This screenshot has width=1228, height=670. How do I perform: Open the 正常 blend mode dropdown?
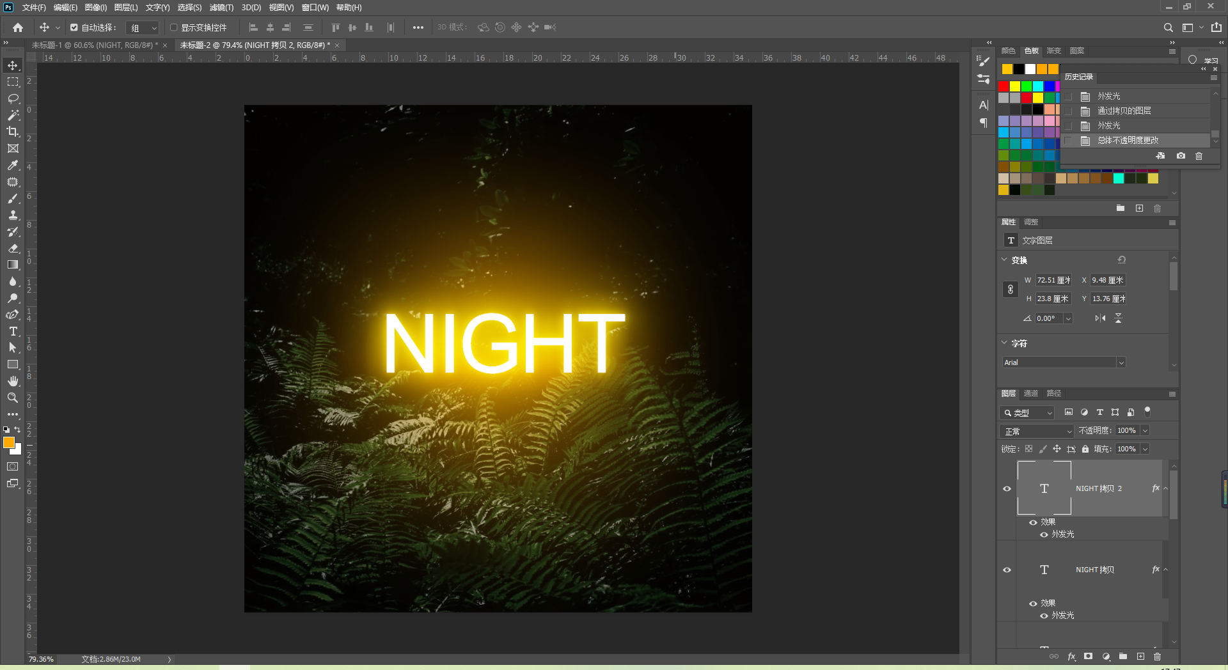point(1037,432)
